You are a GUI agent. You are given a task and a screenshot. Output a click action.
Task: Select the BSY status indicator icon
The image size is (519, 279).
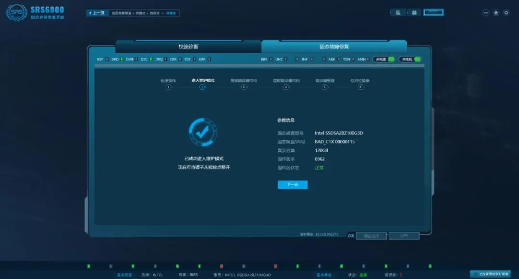[x=106, y=59]
